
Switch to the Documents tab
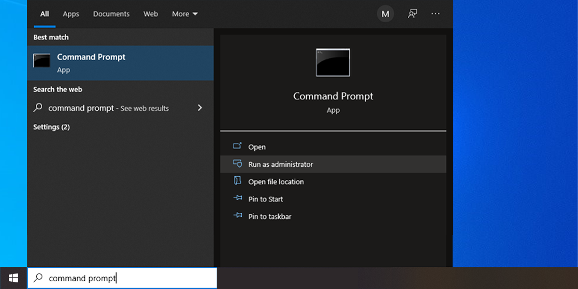coord(111,14)
